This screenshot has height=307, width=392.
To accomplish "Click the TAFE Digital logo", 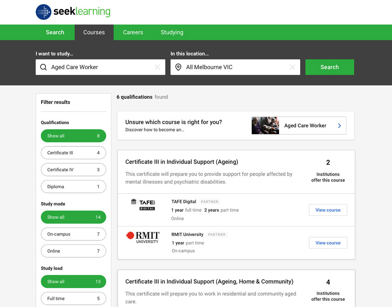I will 143,205.
